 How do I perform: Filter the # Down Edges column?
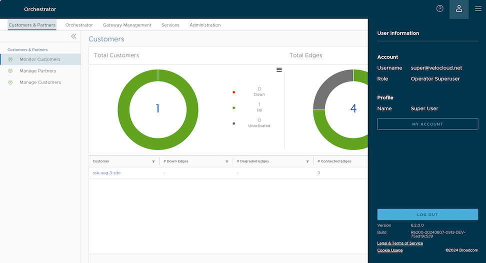tap(226, 161)
